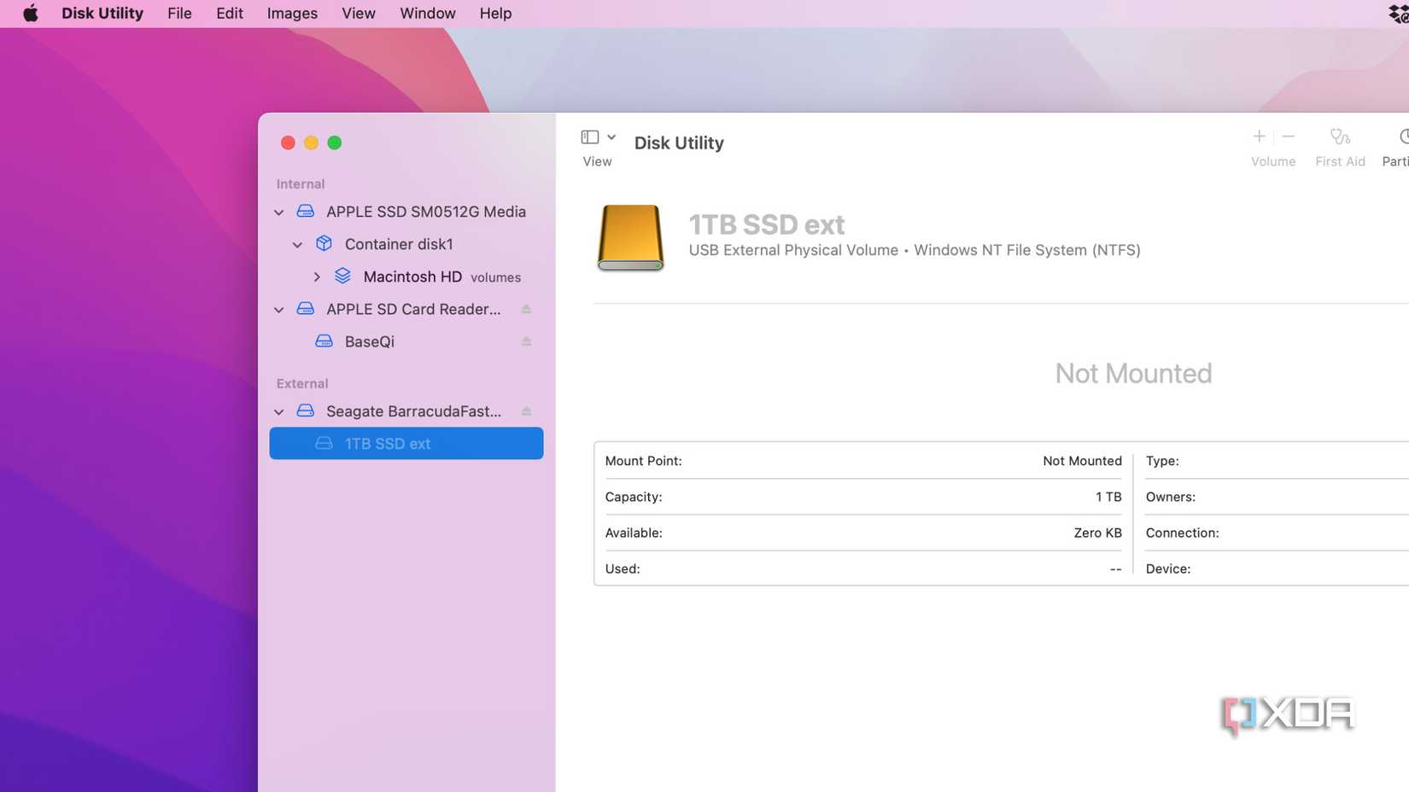Click the green zoom window button
Screen dimensions: 1409x792
[x=335, y=143]
